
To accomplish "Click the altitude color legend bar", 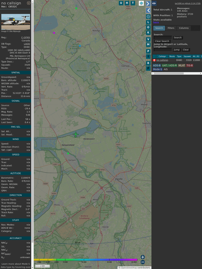I will (85, 260).
